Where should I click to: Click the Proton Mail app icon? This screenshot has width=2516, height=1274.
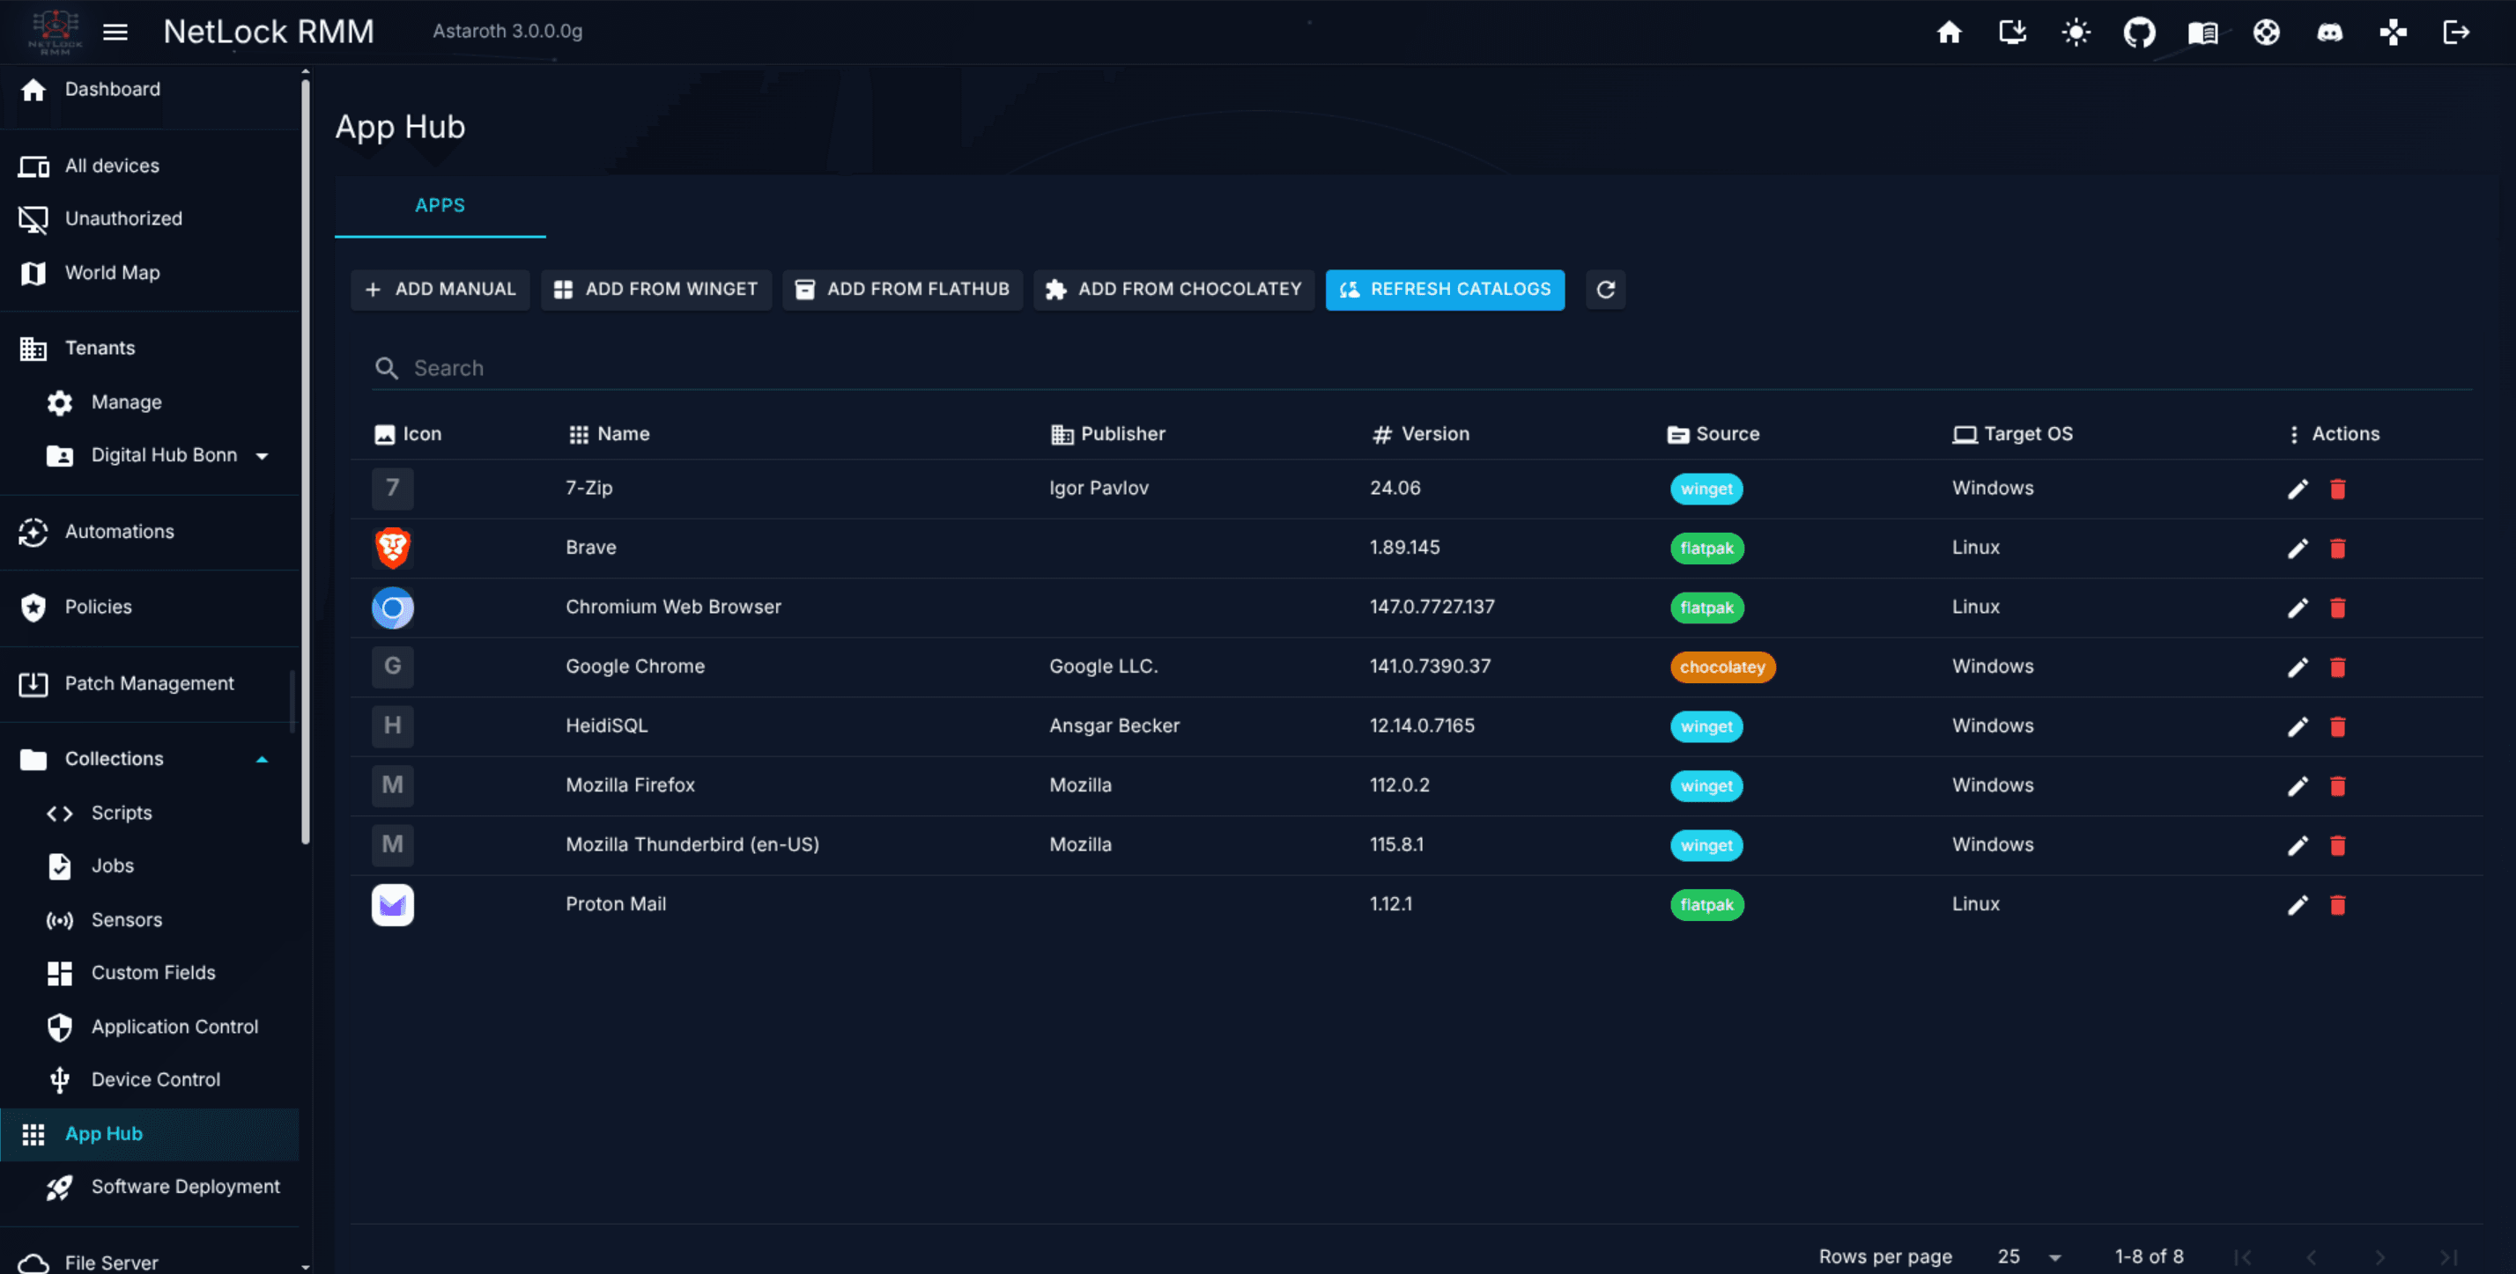tap(393, 905)
